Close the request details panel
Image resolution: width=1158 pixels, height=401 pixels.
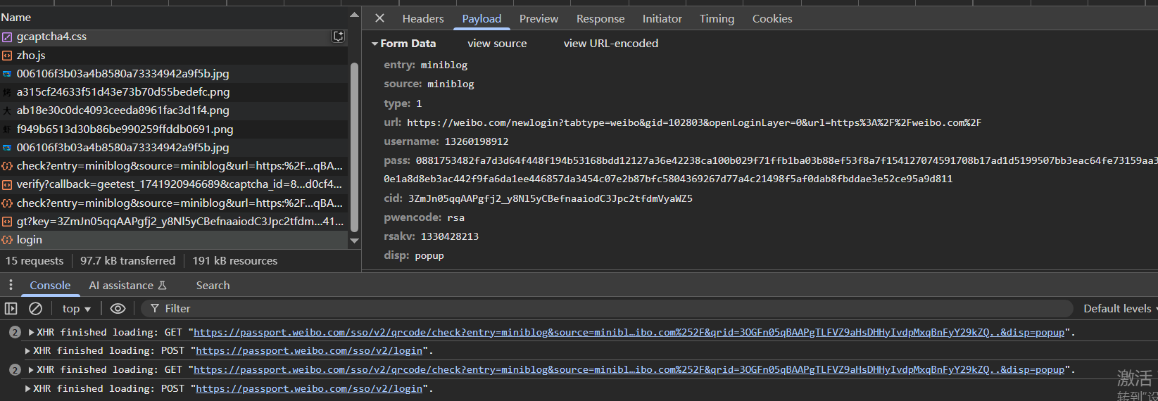point(379,18)
